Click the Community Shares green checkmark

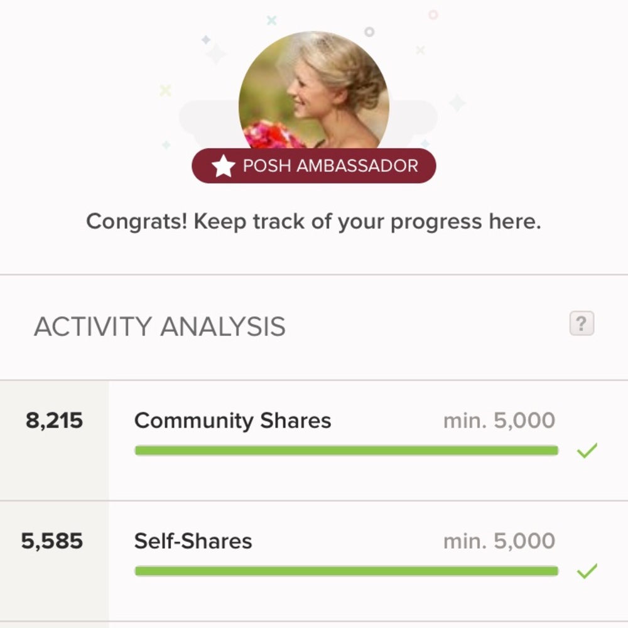click(x=587, y=450)
